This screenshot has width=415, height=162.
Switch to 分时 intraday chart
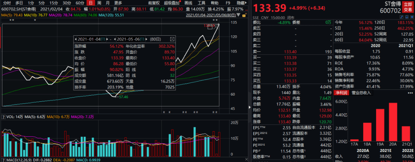click(x=7, y=3)
